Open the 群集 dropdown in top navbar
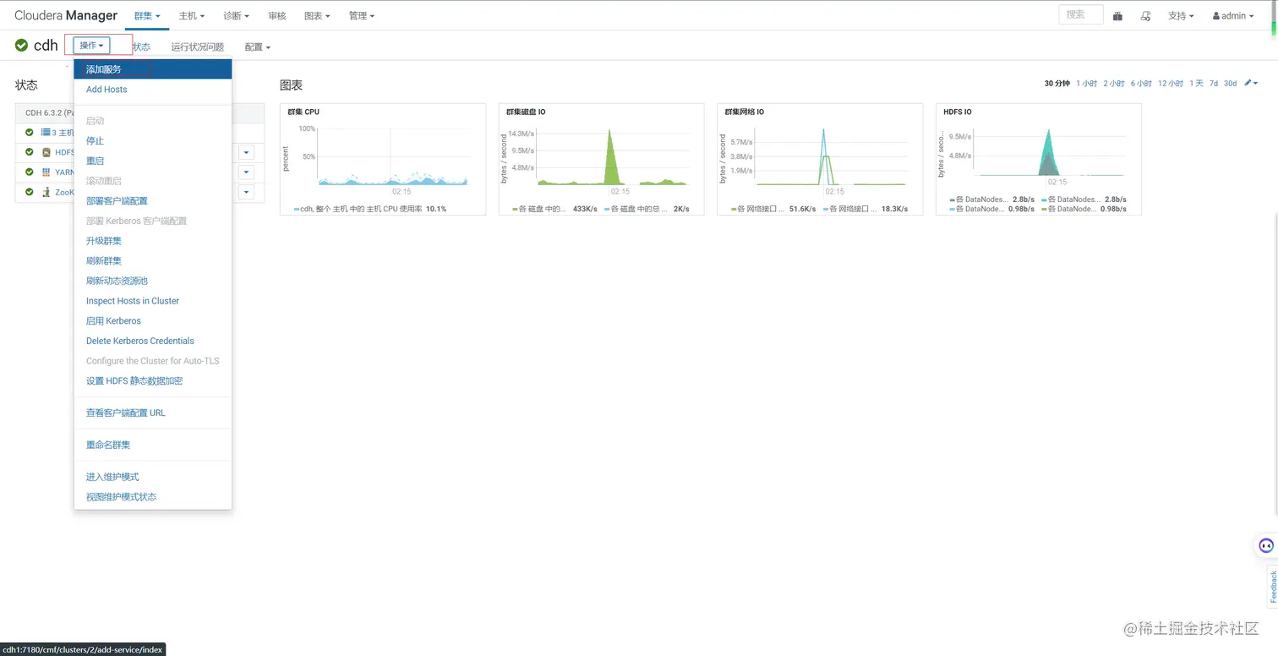The width and height of the screenshot is (1278, 656). point(147,15)
